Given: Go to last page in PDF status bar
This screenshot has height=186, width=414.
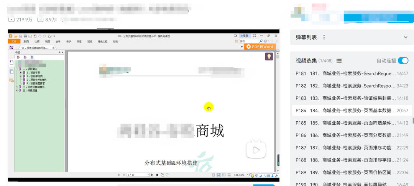Looking at the screenshot, I should tap(157, 175).
